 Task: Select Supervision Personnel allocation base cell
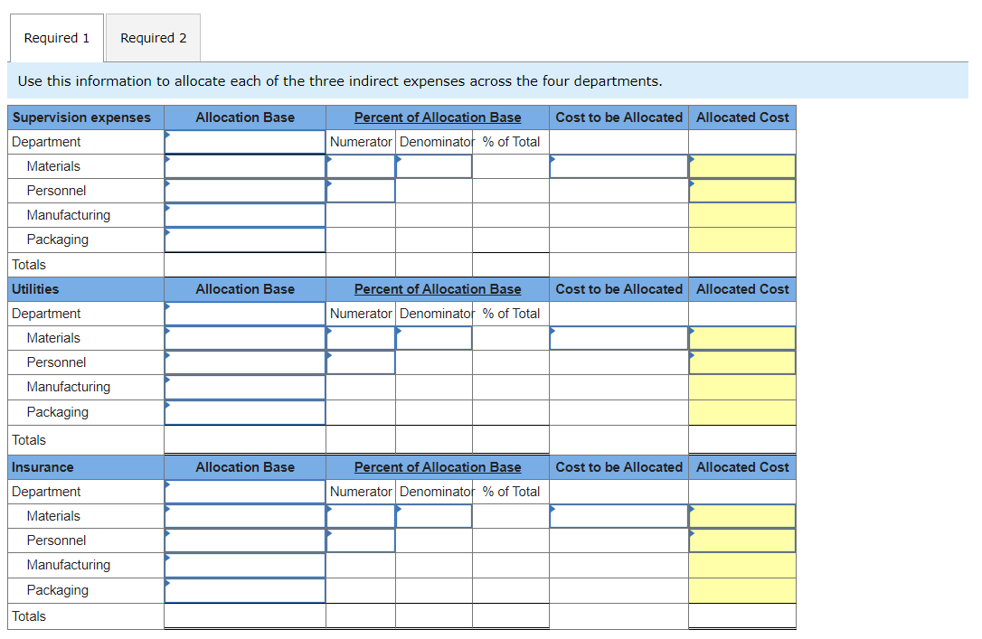(245, 191)
